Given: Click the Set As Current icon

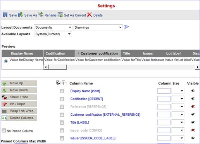Looking at the screenshot, I should 60,15.
